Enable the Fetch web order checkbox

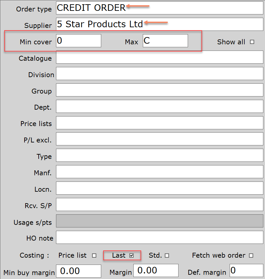251,255
